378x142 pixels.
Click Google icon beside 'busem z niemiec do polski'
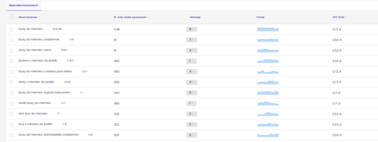pyautogui.click(x=68, y=61)
